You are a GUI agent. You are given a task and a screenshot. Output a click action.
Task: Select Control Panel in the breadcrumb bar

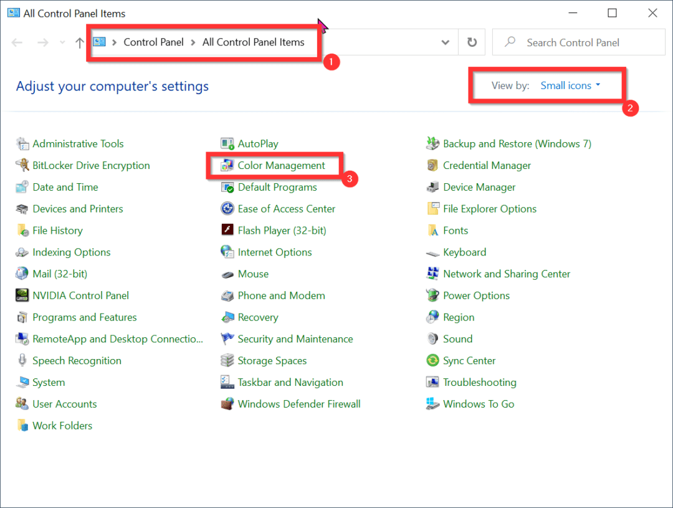coord(153,42)
